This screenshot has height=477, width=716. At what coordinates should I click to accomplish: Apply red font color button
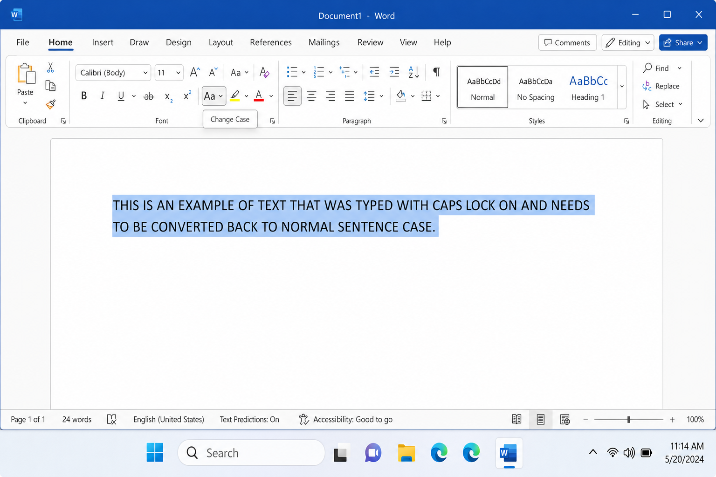(259, 96)
